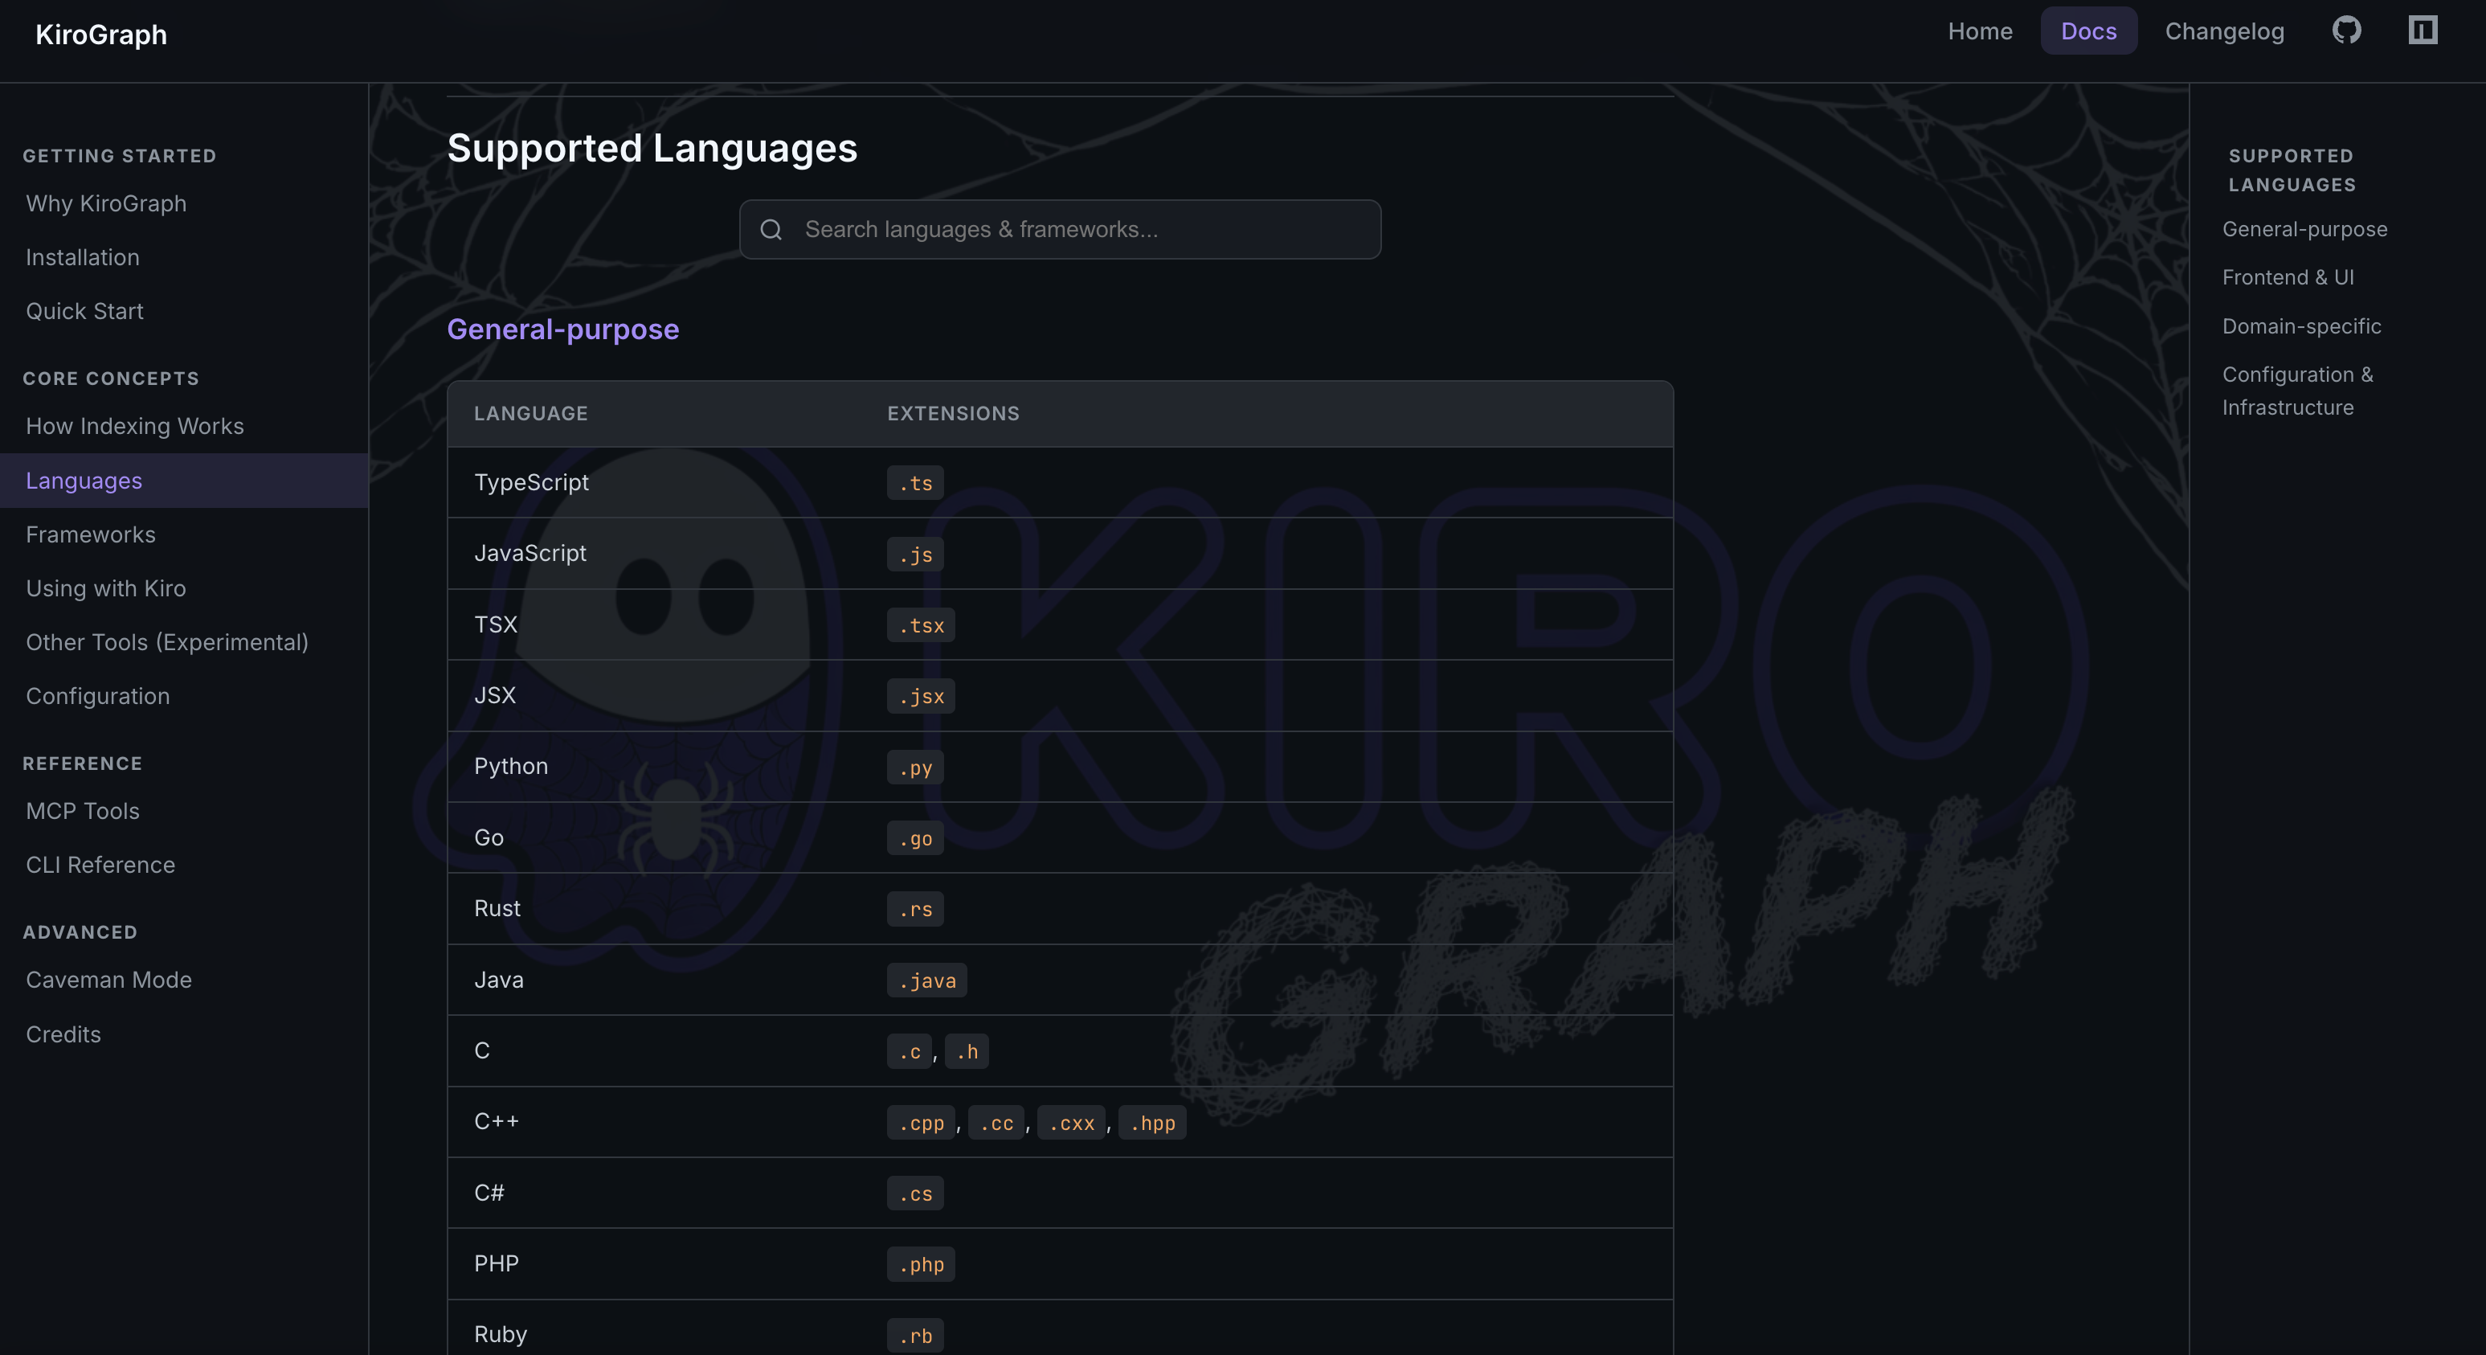2486x1355 pixels.
Task: Click the EXTENSIONS column header
Action: click(954, 414)
